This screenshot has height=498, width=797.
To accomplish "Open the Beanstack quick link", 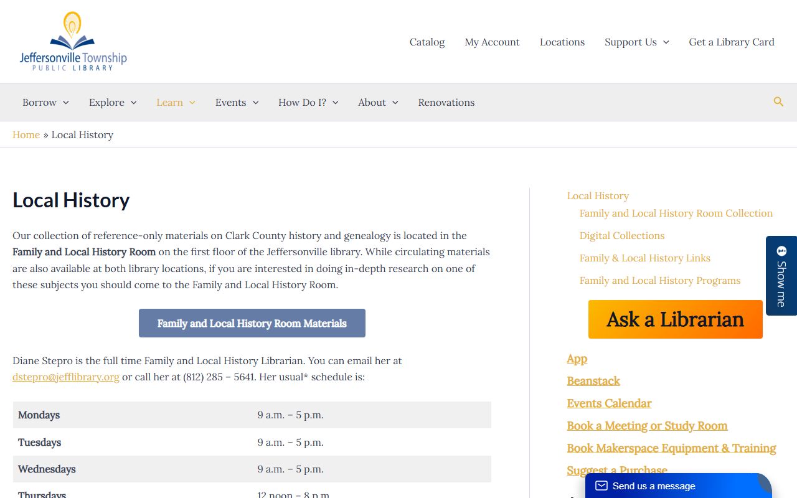I will 593,381.
